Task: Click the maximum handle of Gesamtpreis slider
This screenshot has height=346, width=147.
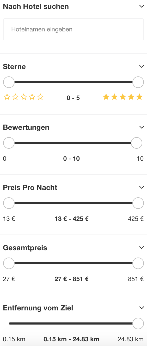Action: point(138,263)
